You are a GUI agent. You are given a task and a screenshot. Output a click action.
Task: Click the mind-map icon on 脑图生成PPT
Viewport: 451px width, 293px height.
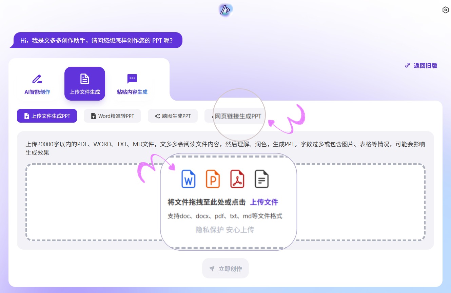coord(157,116)
